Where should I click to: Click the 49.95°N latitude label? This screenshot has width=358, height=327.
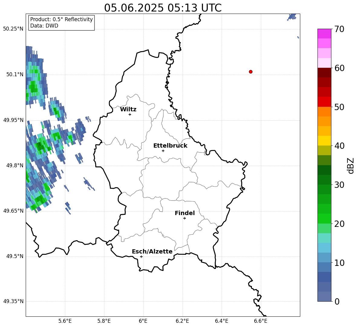click(x=13, y=120)
